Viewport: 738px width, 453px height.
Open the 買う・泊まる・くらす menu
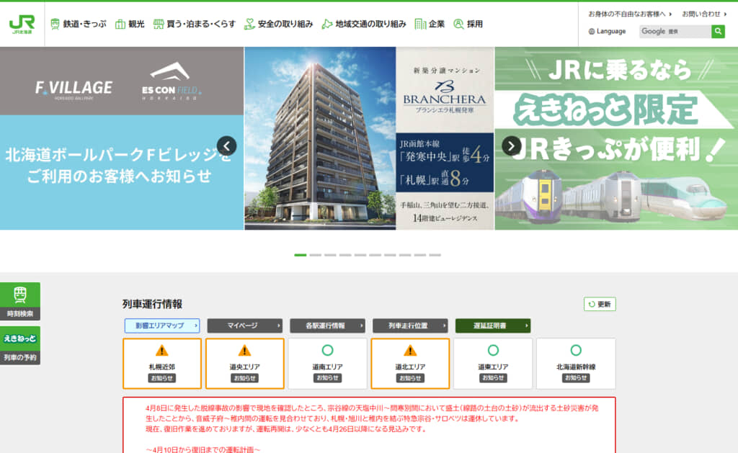(195, 24)
